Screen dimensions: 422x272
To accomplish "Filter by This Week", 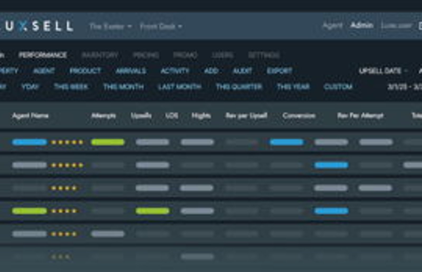I will (71, 87).
